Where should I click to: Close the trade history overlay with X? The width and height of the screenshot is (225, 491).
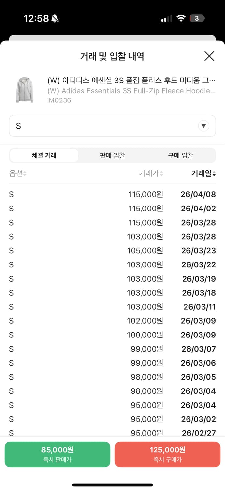click(209, 56)
